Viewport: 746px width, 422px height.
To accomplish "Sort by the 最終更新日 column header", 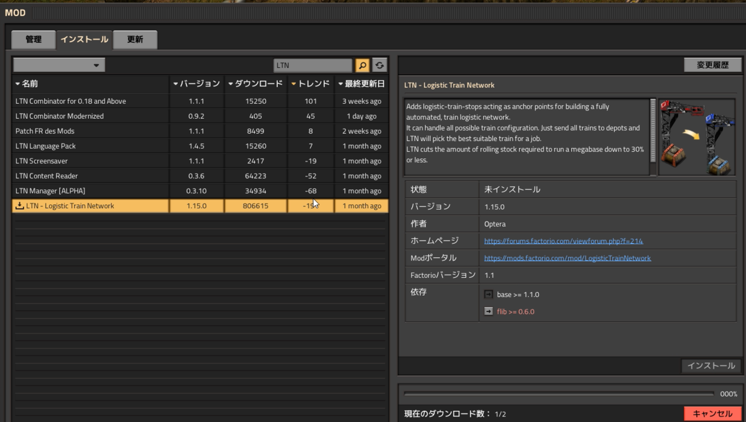I will click(x=361, y=83).
